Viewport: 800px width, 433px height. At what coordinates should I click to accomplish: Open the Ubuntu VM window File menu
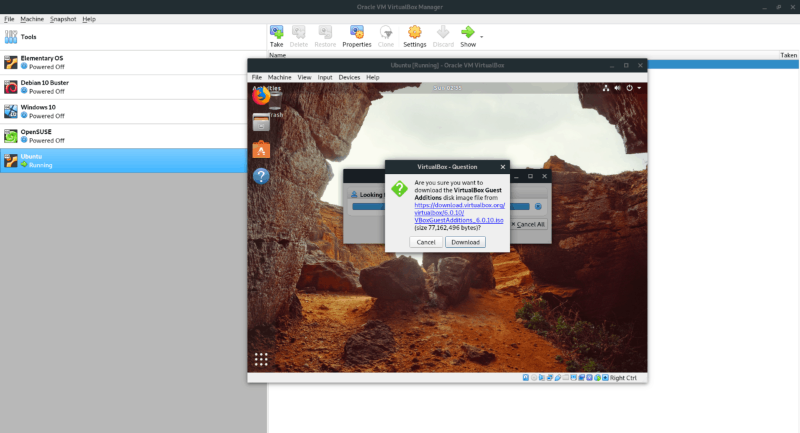[x=257, y=77]
